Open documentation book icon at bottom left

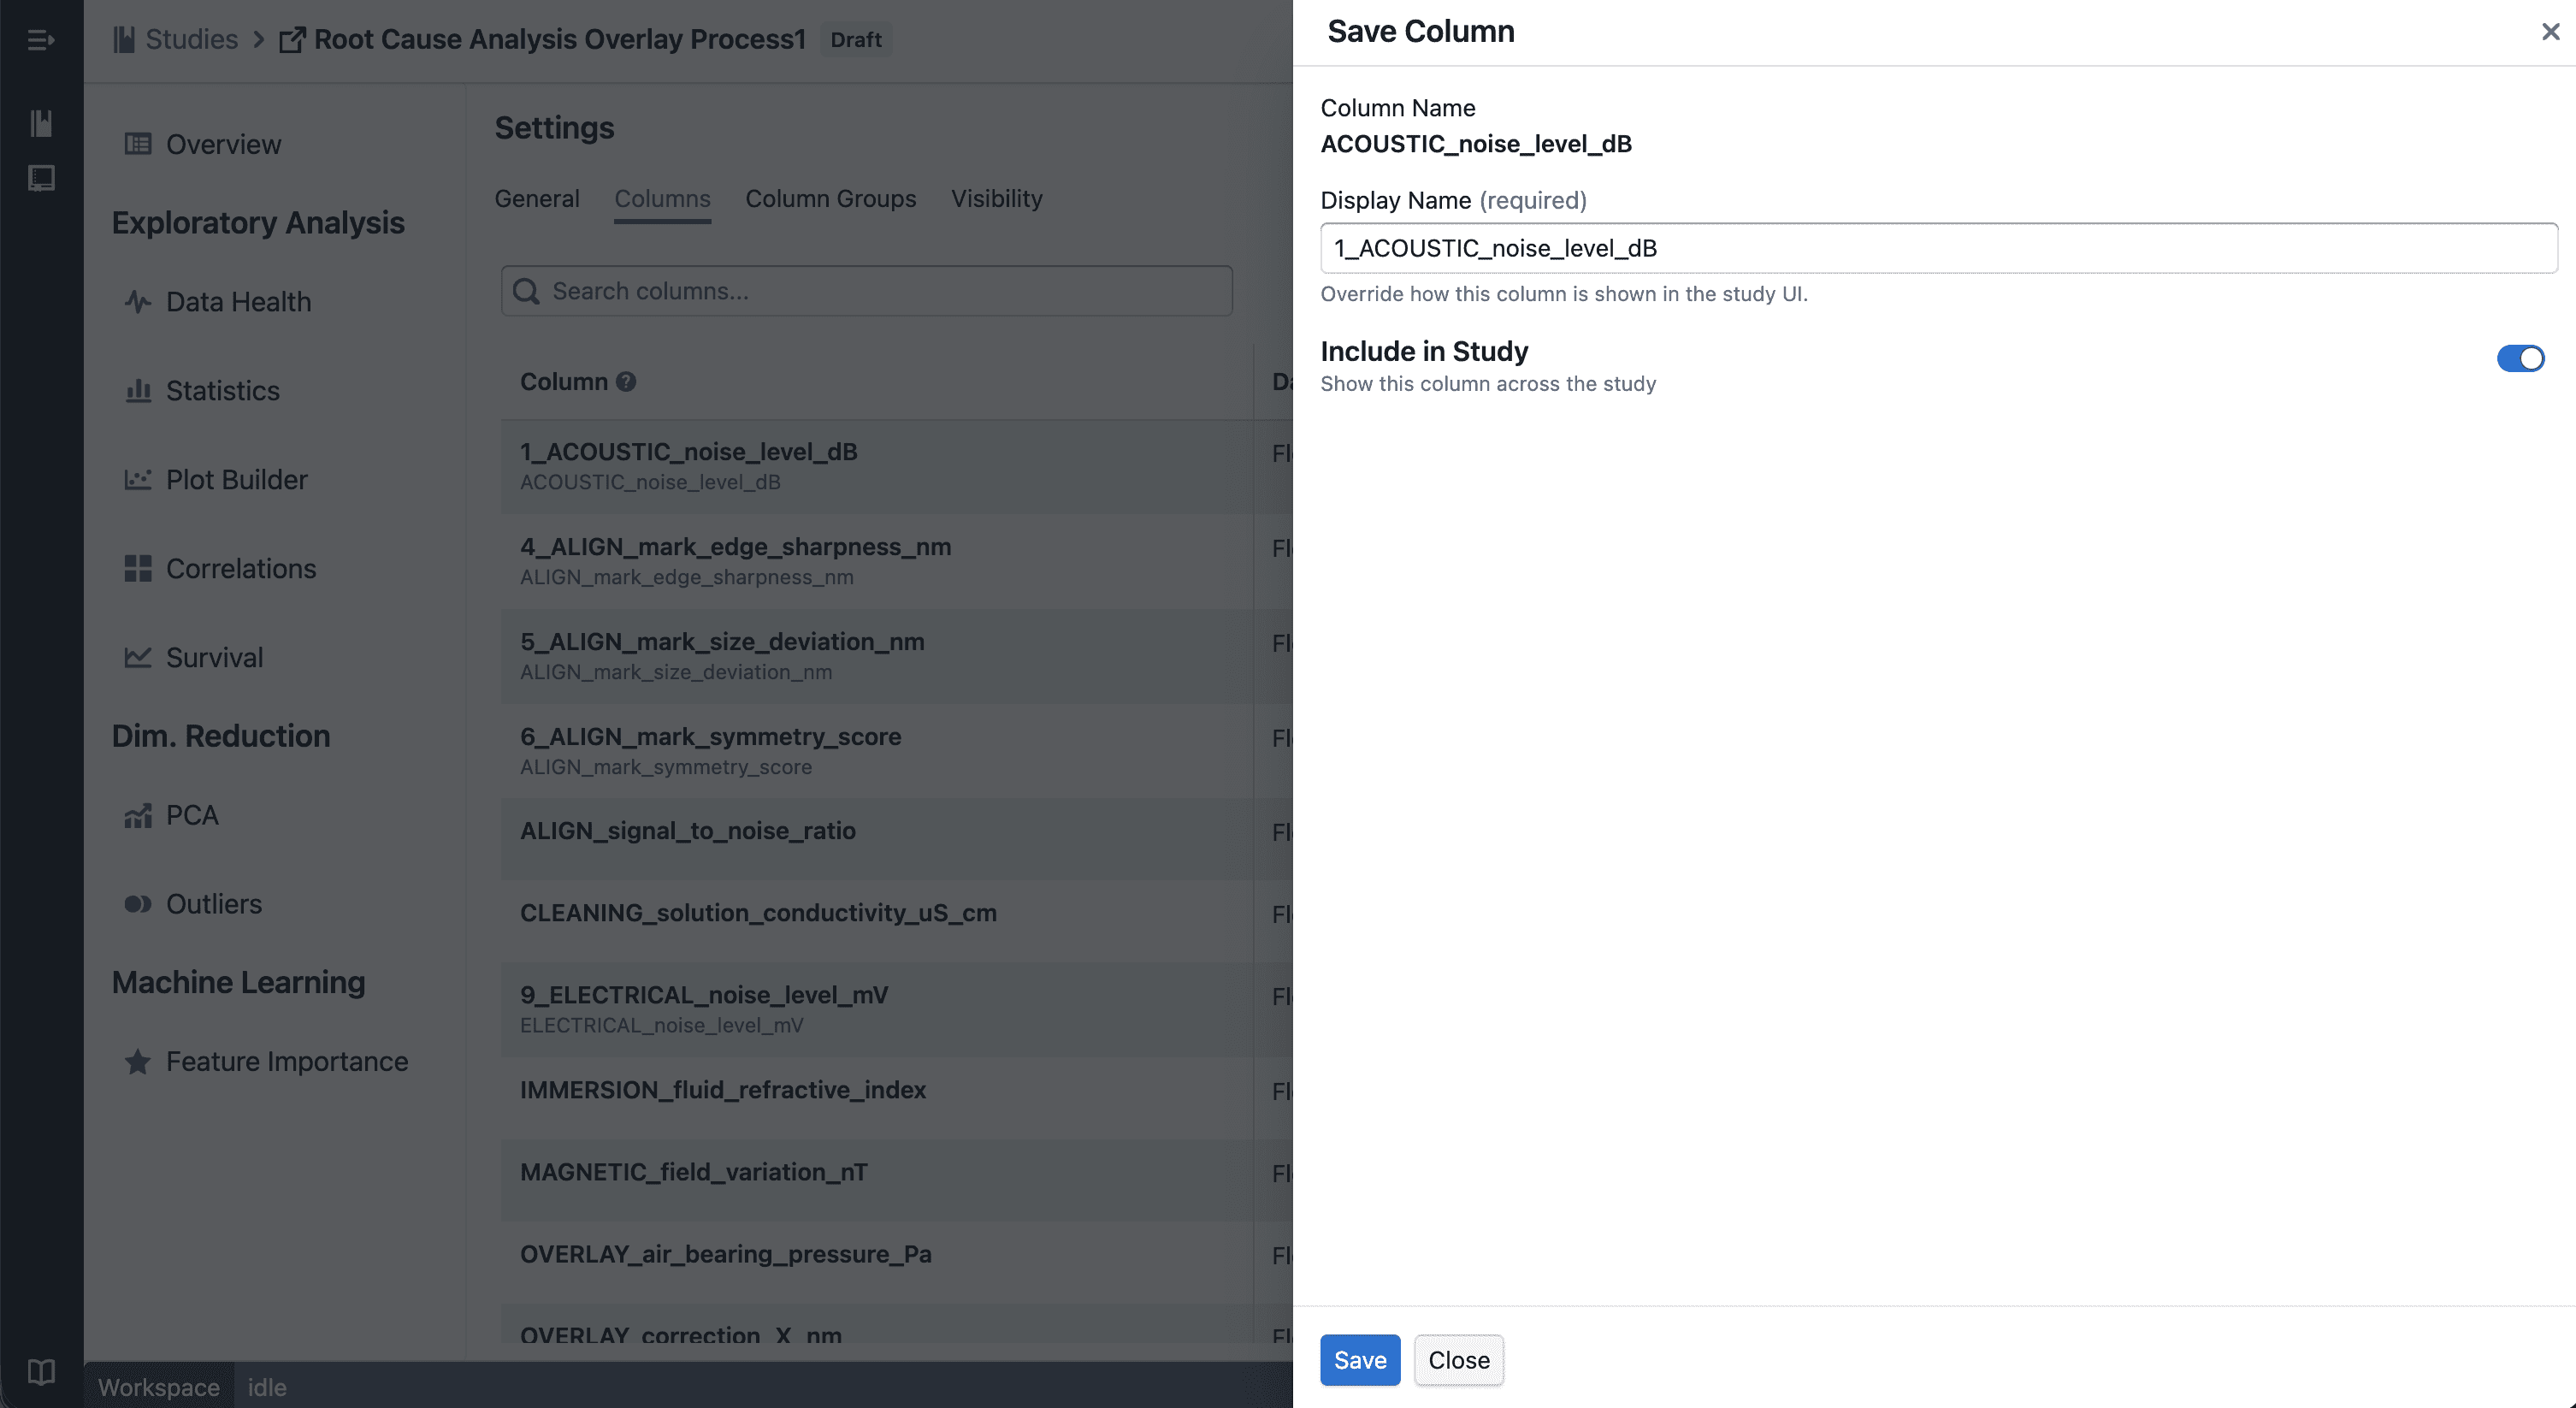[41, 1372]
